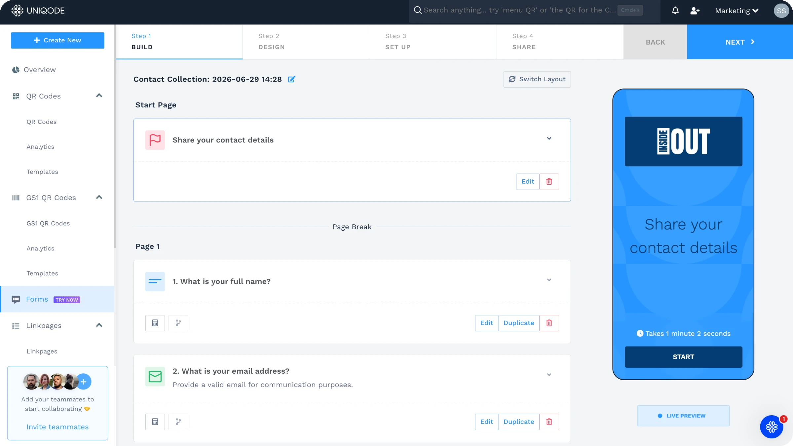The height and width of the screenshot is (446, 793).
Task: Open Analytics under GS1 QR Codes
Action: [40, 248]
